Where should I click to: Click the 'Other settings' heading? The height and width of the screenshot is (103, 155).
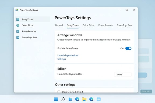[65, 84]
